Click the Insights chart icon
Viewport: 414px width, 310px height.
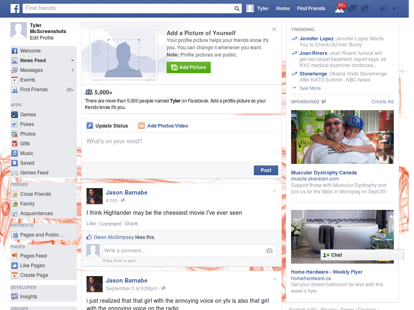point(15,297)
